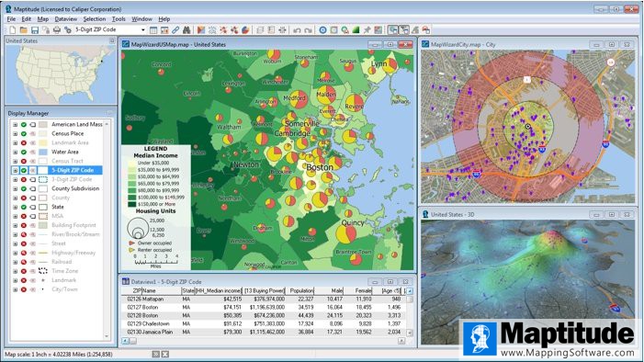Screen dimensions: 644x362
Task: Click the United States overview map thumbnail
Action: click(61, 74)
